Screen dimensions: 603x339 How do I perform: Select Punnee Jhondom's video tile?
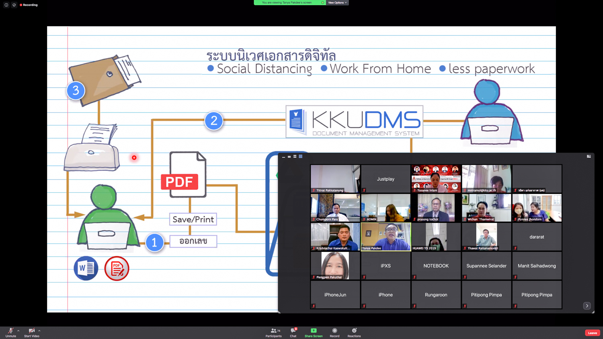tap(537, 208)
